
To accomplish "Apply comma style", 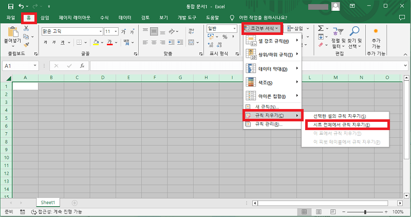I will click(x=233, y=37).
